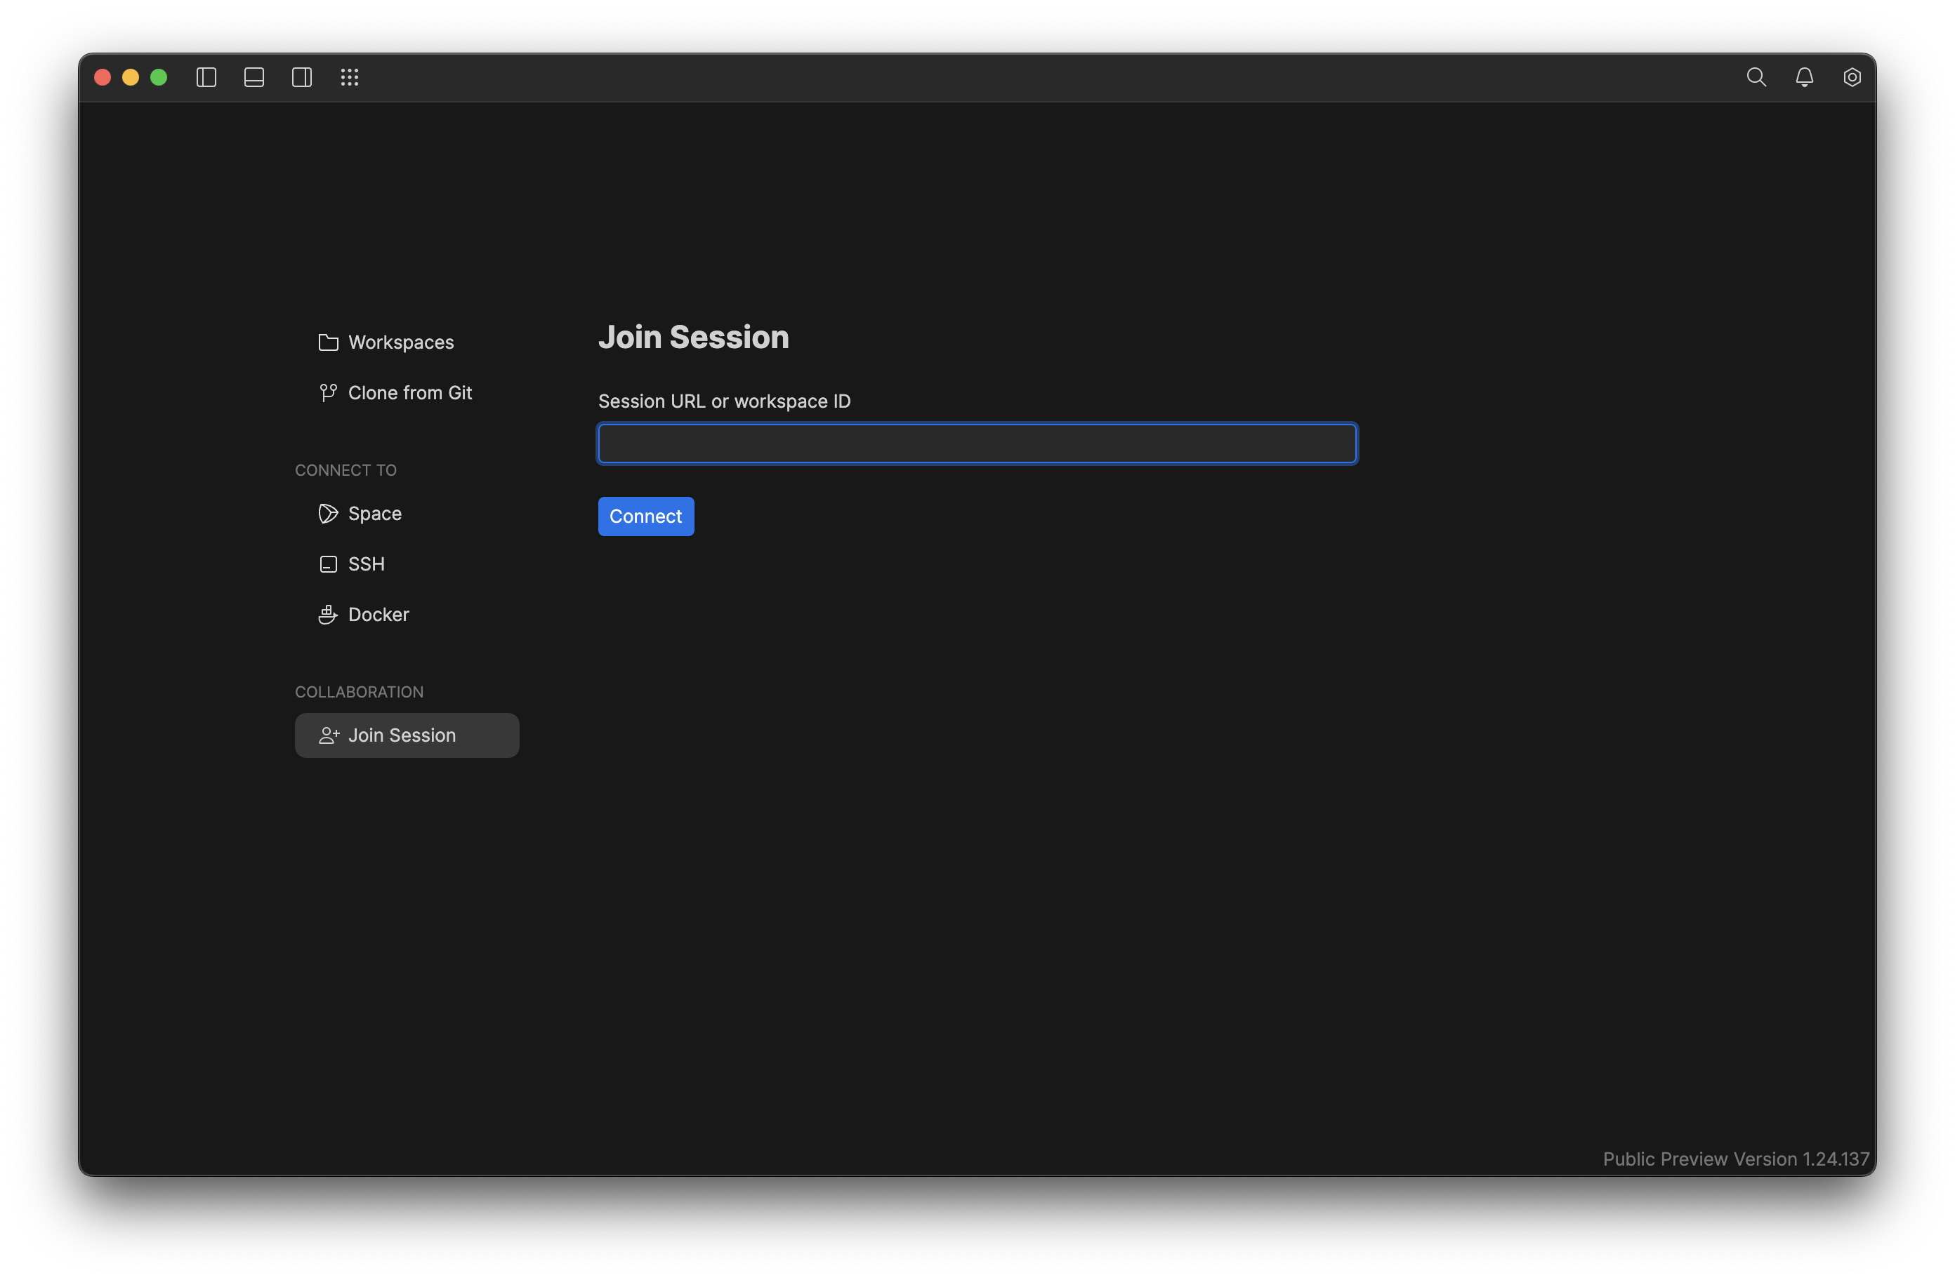The image size is (1955, 1280).
Task: Toggle the left panel visibility
Action: pyautogui.click(x=206, y=77)
